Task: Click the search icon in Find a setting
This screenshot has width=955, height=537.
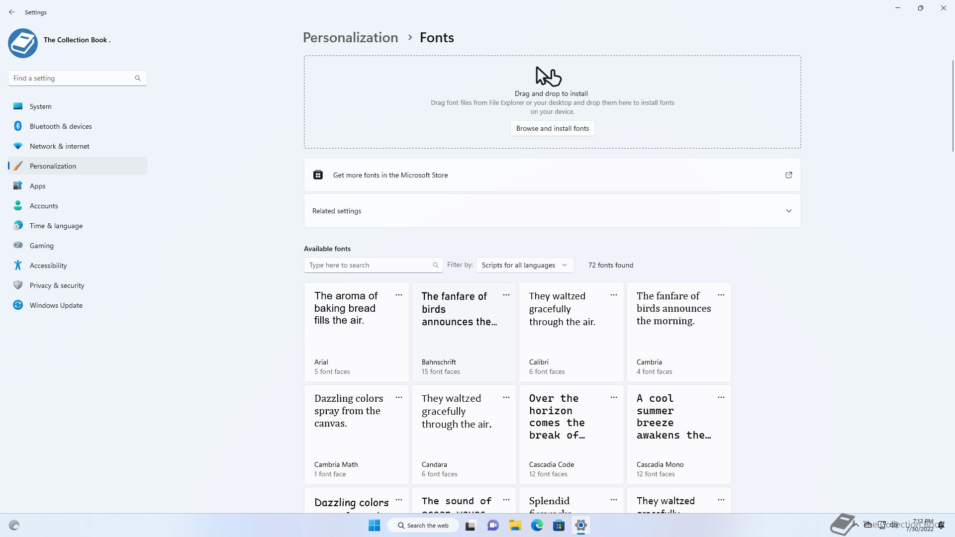Action: [x=138, y=78]
